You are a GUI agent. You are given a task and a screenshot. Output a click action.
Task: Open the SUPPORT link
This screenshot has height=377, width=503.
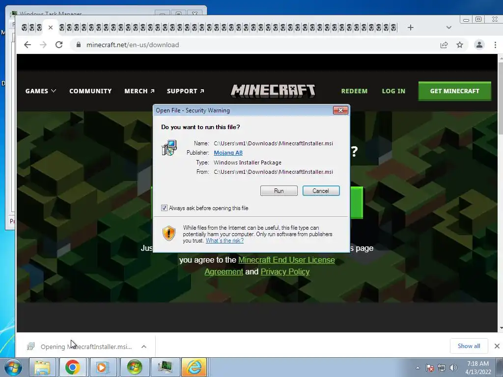point(185,91)
